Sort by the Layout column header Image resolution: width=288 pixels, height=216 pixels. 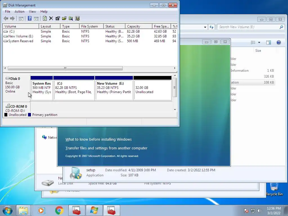(x=49, y=26)
